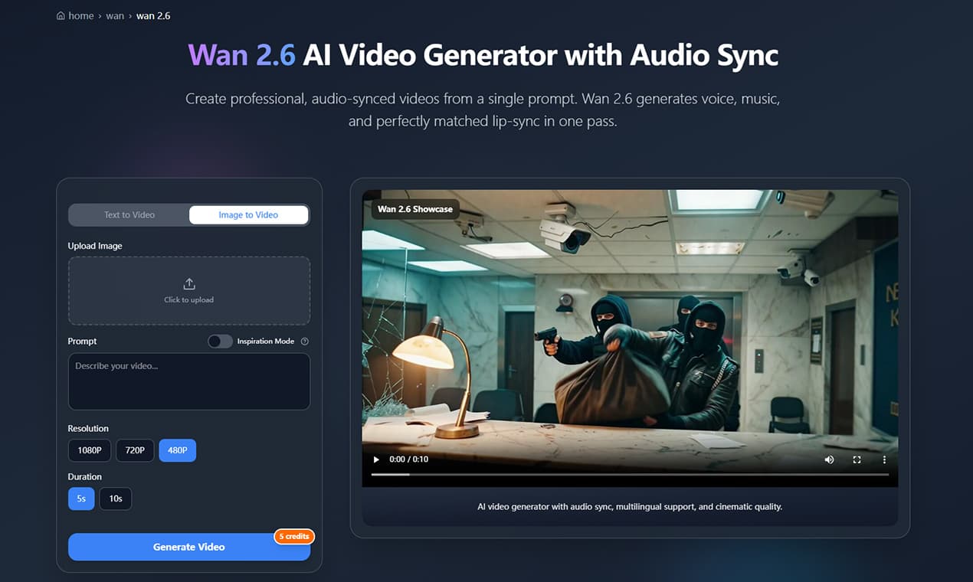Enable Inspiration Mode
973x582 pixels.
(220, 341)
